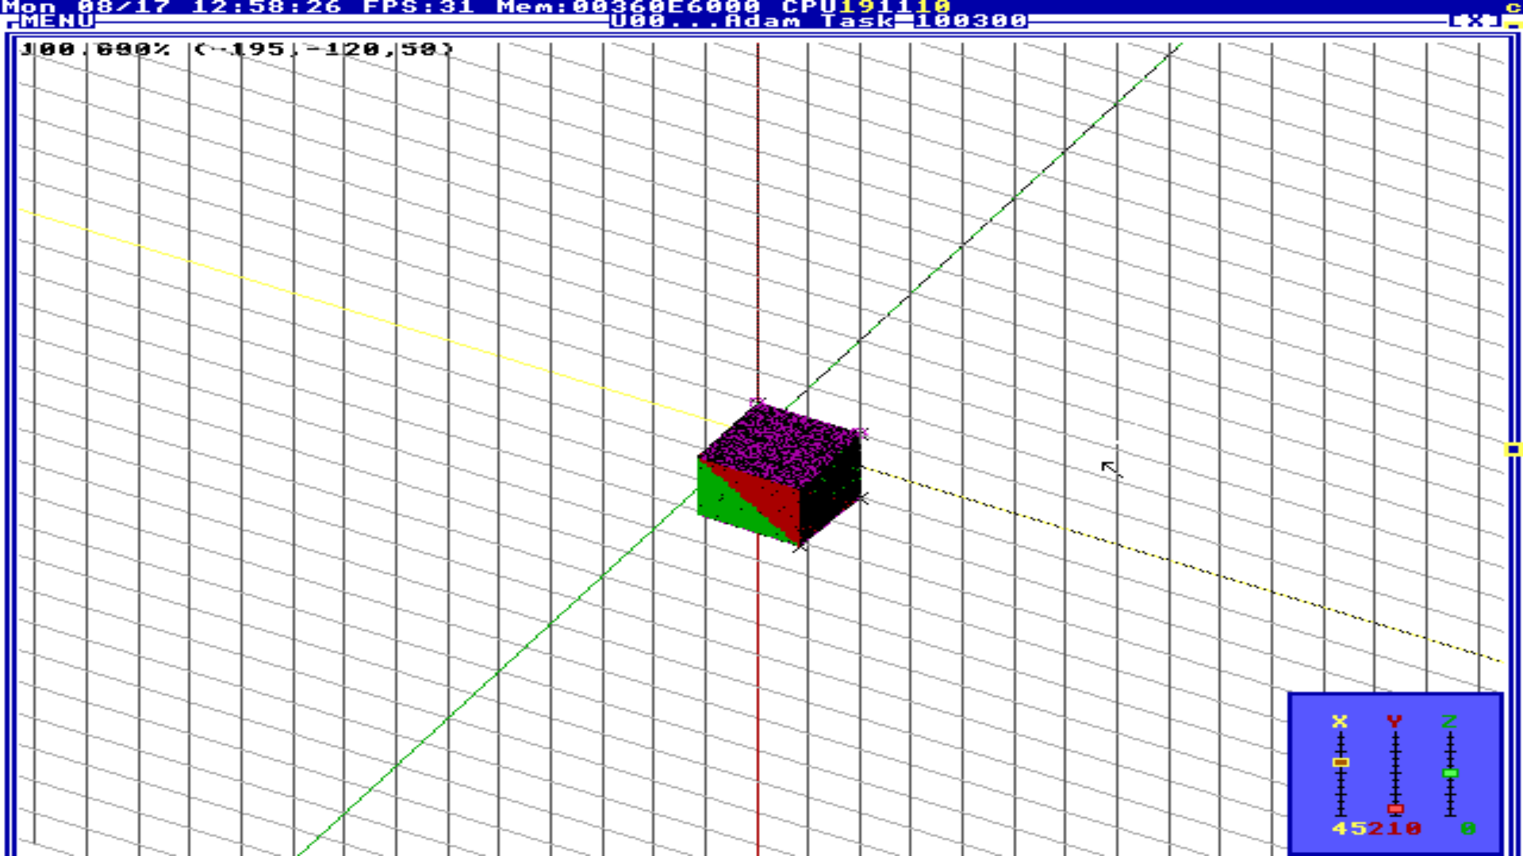Image resolution: width=1523 pixels, height=856 pixels.
Task: Click the 100.000% zoom readout
Action: [x=95, y=49]
